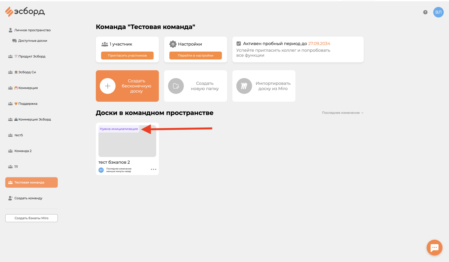Expand the Последнее изменение sort dropdown
This screenshot has width=449, height=262.
[x=343, y=113]
